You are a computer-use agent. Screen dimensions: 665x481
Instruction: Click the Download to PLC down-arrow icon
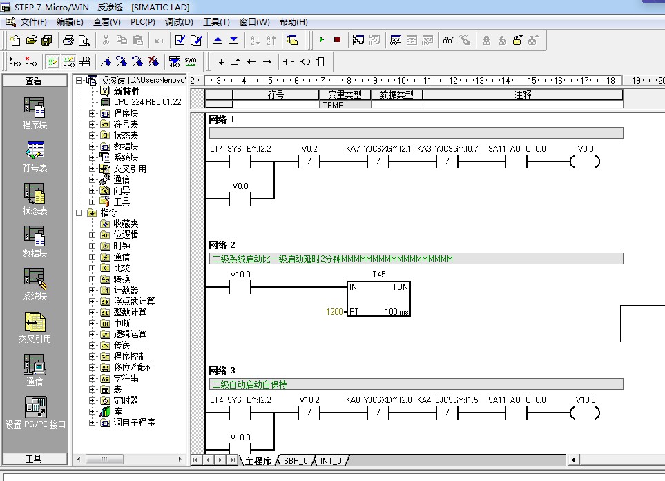point(233,40)
